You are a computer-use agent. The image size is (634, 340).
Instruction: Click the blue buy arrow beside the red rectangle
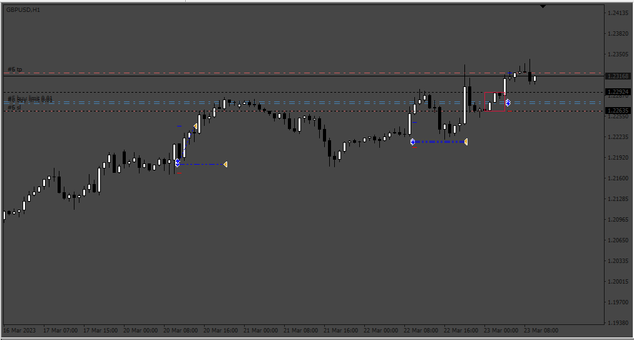[x=508, y=103]
